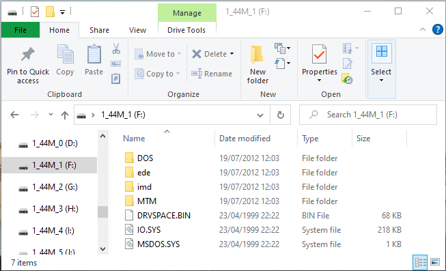This screenshot has height=271, width=446.
Task: Click the navigation pane scrollbar thumb
Action: (x=102, y=212)
